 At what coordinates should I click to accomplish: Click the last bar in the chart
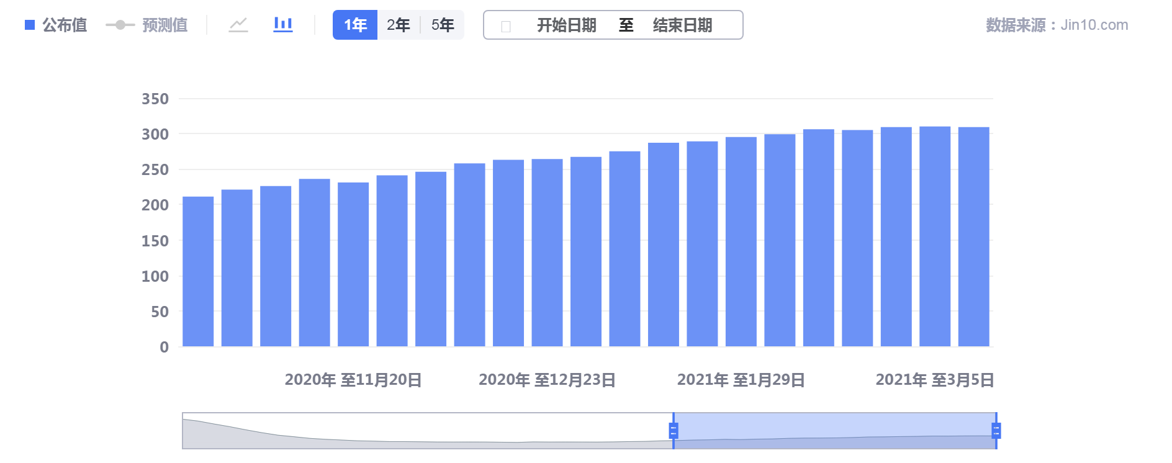pyautogui.click(x=974, y=236)
